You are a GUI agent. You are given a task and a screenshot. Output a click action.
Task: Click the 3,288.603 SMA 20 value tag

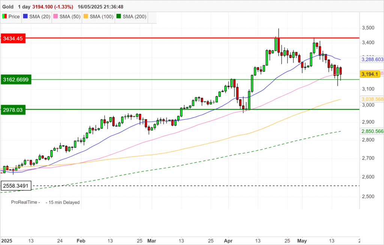[x=372, y=59]
